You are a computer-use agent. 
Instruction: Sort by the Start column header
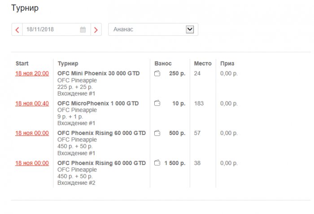coord(22,64)
